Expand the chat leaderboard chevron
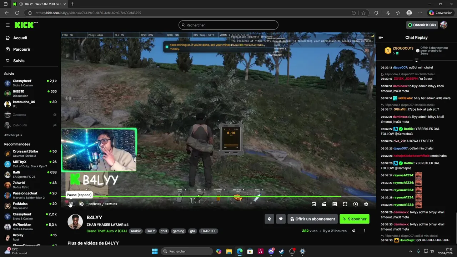The width and height of the screenshot is (457, 257). [x=416, y=60]
